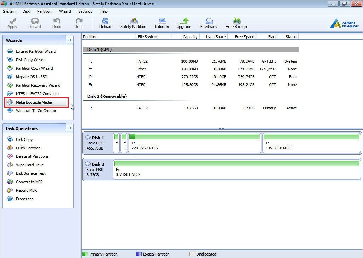
Task: Click the AOMEI Technology logo
Action: [x=344, y=23]
